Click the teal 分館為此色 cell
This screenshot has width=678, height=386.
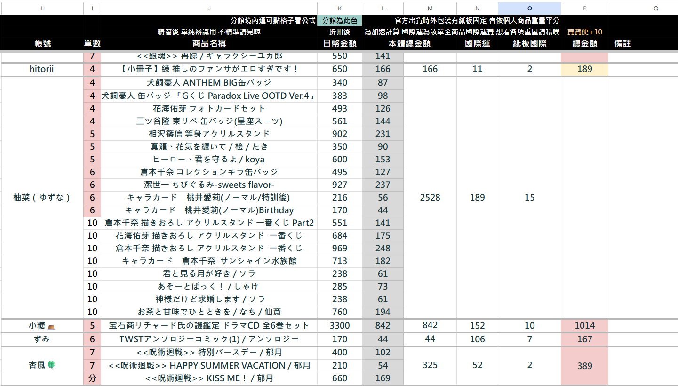coord(340,21)
